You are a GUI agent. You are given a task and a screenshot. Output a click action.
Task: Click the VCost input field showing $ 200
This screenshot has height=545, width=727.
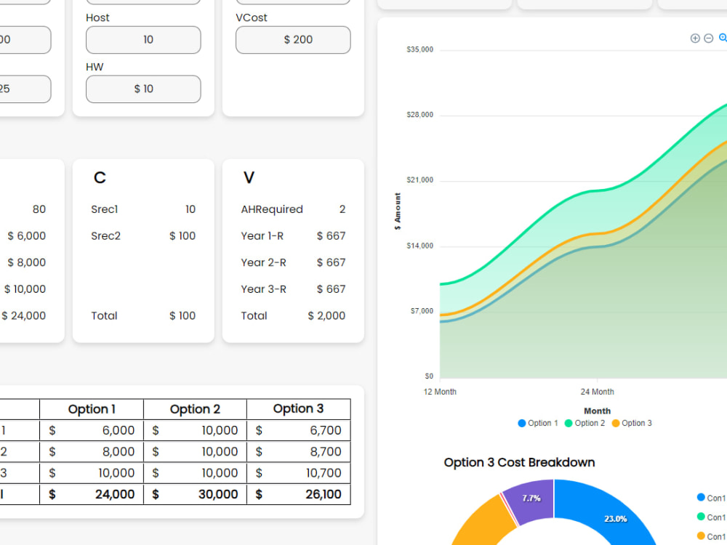(293, 40)
